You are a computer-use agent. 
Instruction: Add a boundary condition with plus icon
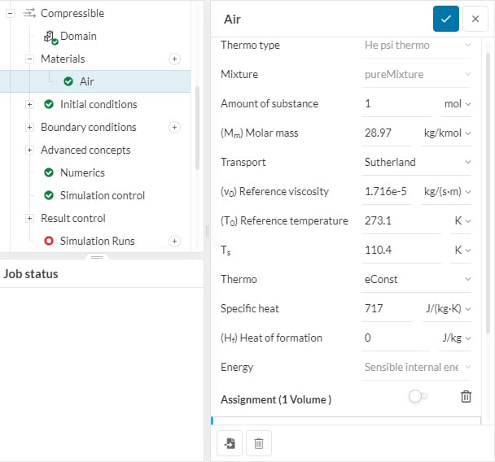click(x=173, y=128)
